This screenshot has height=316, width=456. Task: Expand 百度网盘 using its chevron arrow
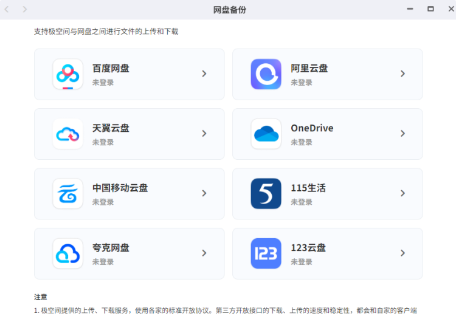pyautogui.click(x=204, y=74)
